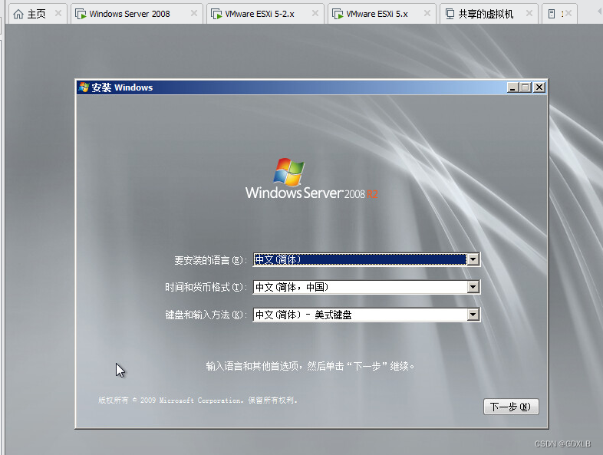Click the 输入语言和其他首选项 instruction text
The width and height of the screenshot is (603, 455).
[310, 366]
